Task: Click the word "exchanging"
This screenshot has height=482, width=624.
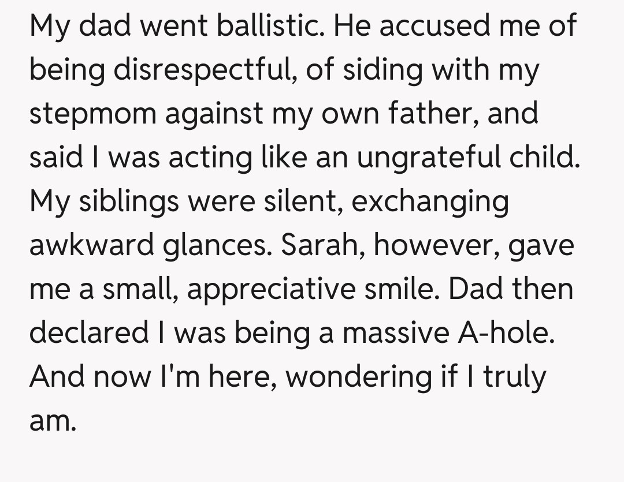Action: coord(430,201)
